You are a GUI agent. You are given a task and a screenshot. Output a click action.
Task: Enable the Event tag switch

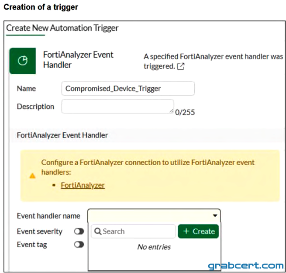click(x=79, y=245)
